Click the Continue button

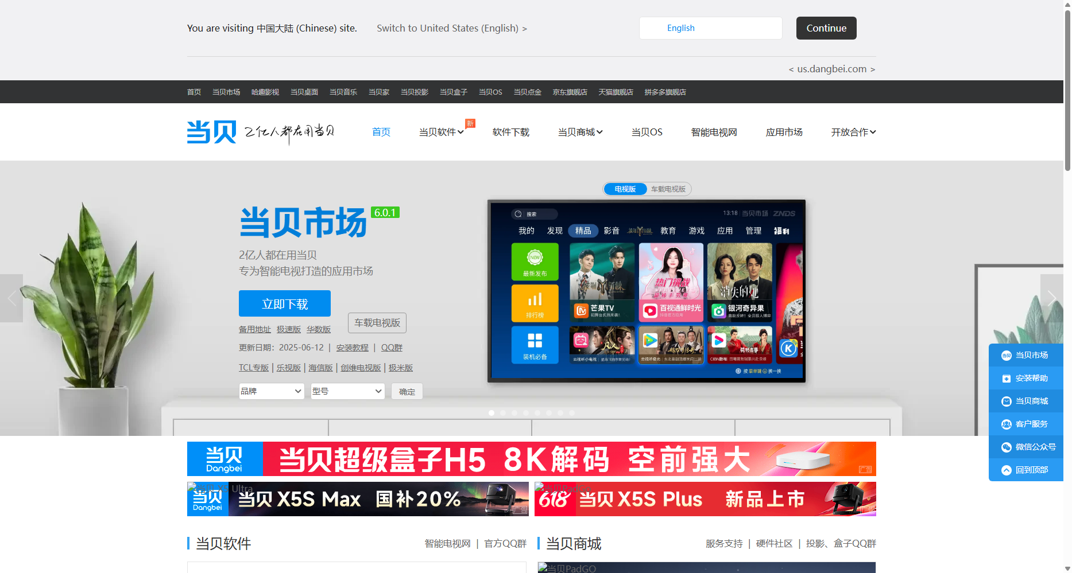pyautogui.click(x=826, y=28)
